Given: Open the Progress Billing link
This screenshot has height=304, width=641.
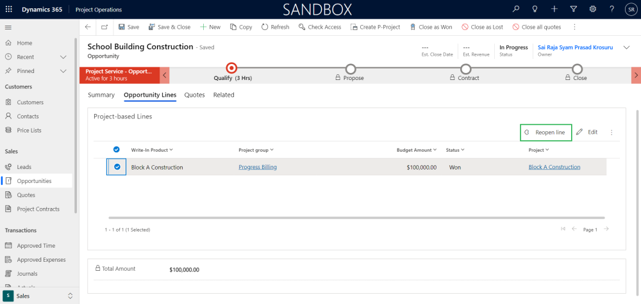Looking at the screenshot, I should (258, 167).
